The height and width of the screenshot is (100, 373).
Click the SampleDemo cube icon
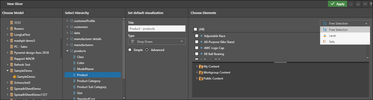[15, 77]
